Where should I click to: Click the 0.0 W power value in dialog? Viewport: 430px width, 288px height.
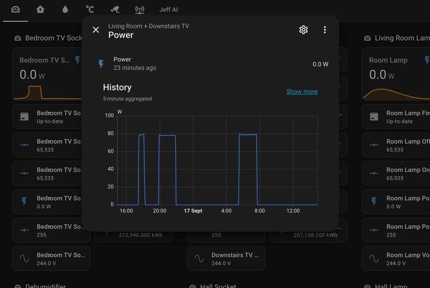[320, 64]
